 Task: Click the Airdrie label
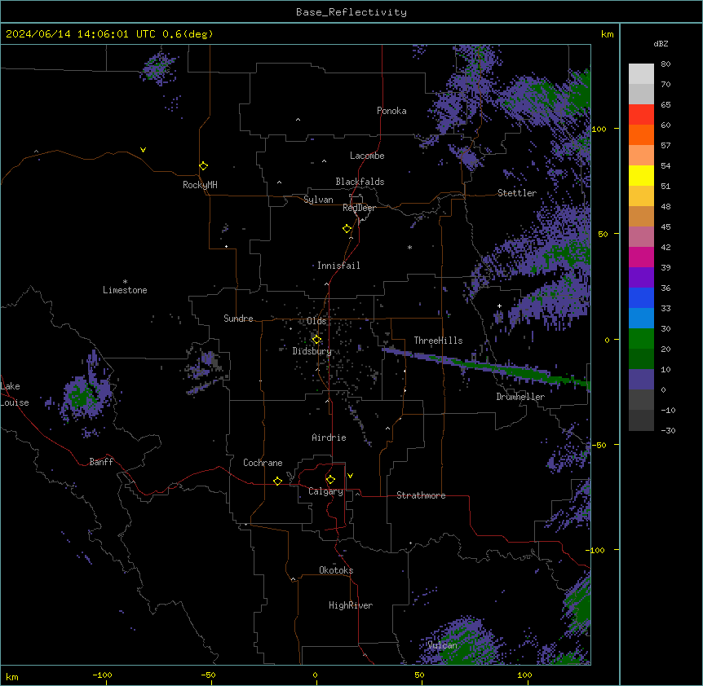(x=329, y=438)
